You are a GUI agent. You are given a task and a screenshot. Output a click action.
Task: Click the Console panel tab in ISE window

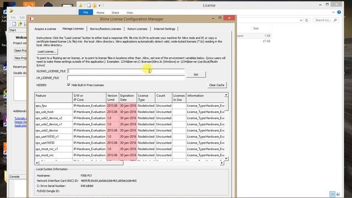15,177
